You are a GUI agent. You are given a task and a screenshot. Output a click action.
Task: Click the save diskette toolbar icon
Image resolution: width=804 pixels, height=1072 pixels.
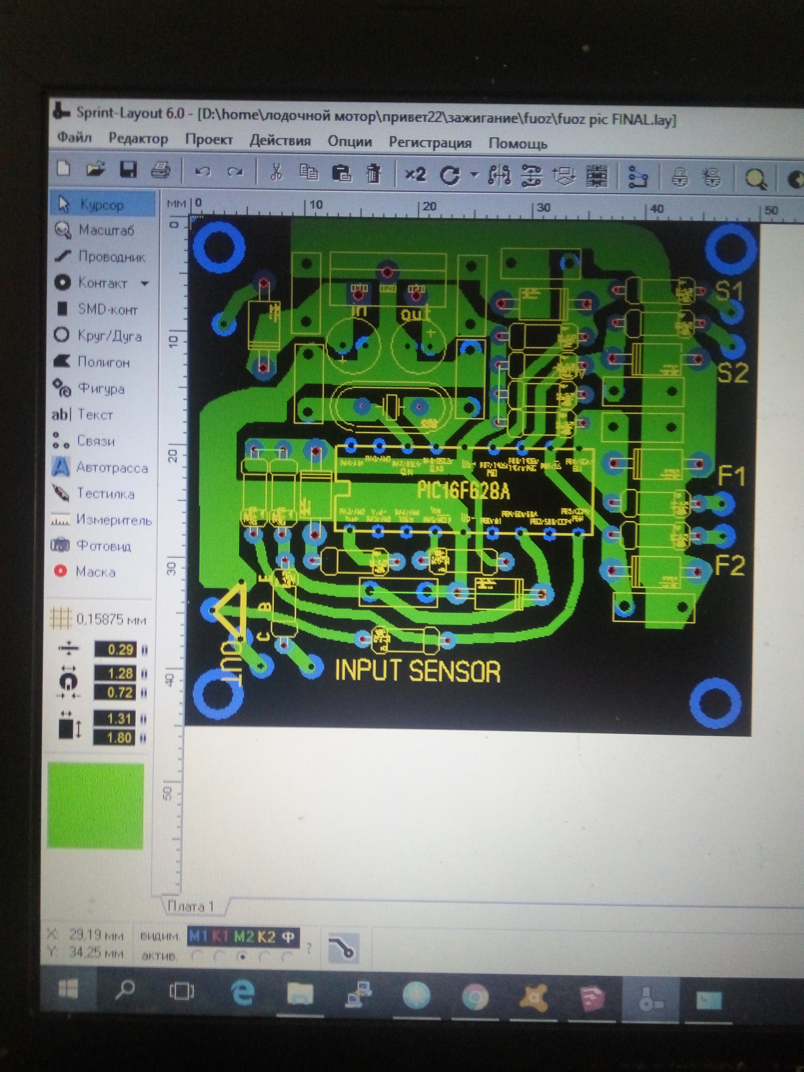click(x=128, y=170)
